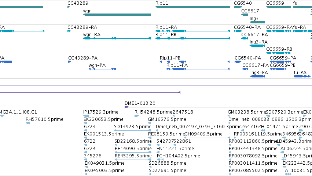The height and width of the screenshot is (176, 312).
Task: Select EST HL01471.5prime
Action: pos(263,130)
